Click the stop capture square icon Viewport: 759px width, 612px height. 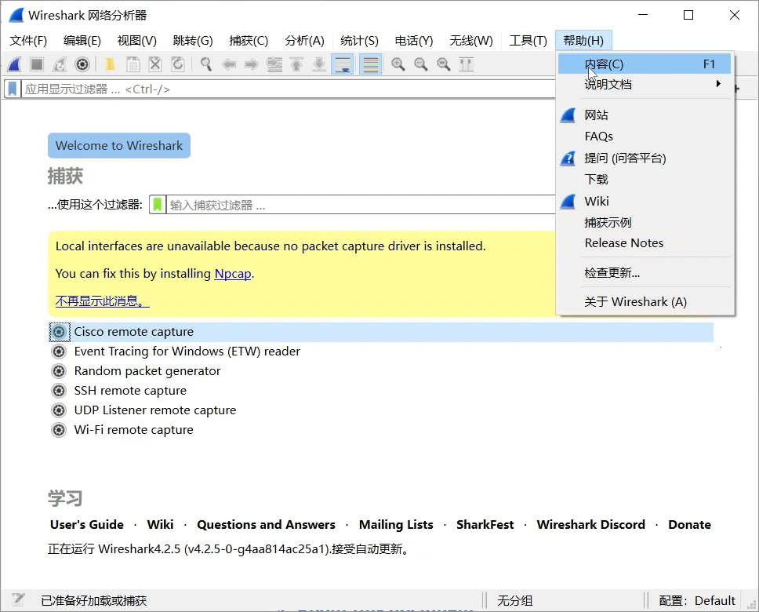tap(37, 64)
